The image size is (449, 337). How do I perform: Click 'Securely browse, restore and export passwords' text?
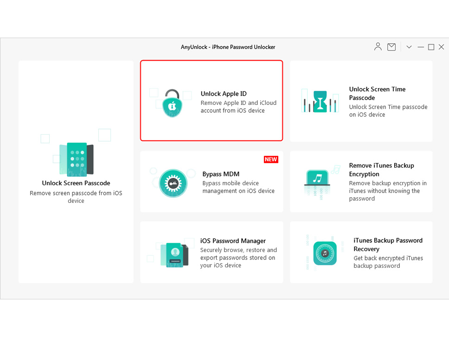[x=238, y=258]
